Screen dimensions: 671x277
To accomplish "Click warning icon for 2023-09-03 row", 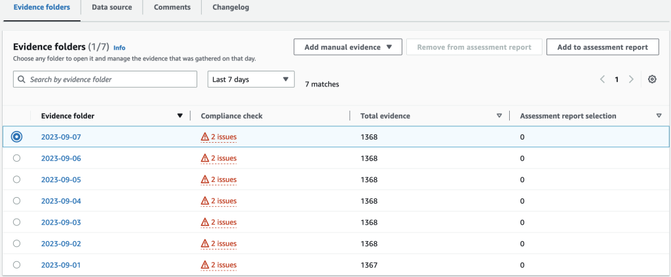I will pos(205,222).
